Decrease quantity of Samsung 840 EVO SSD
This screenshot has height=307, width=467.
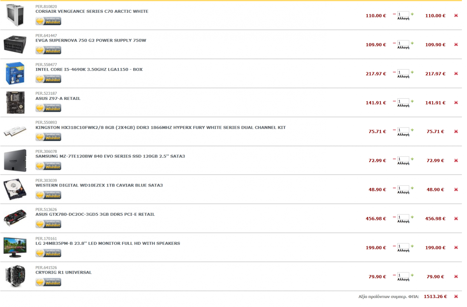click(394, 159)
